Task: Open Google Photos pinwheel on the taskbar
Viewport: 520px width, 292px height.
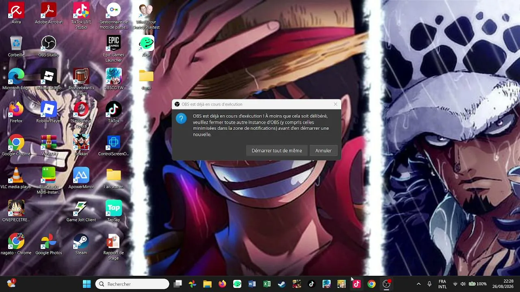Action: pyautogui.click(x=192, y=284)
